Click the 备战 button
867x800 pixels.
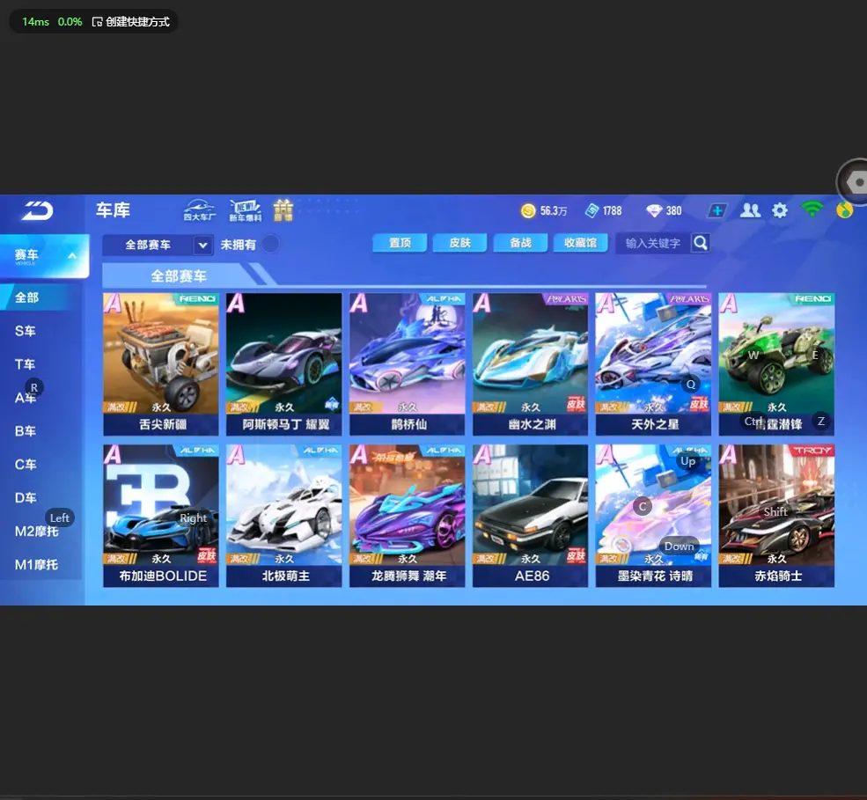(520, 243)
